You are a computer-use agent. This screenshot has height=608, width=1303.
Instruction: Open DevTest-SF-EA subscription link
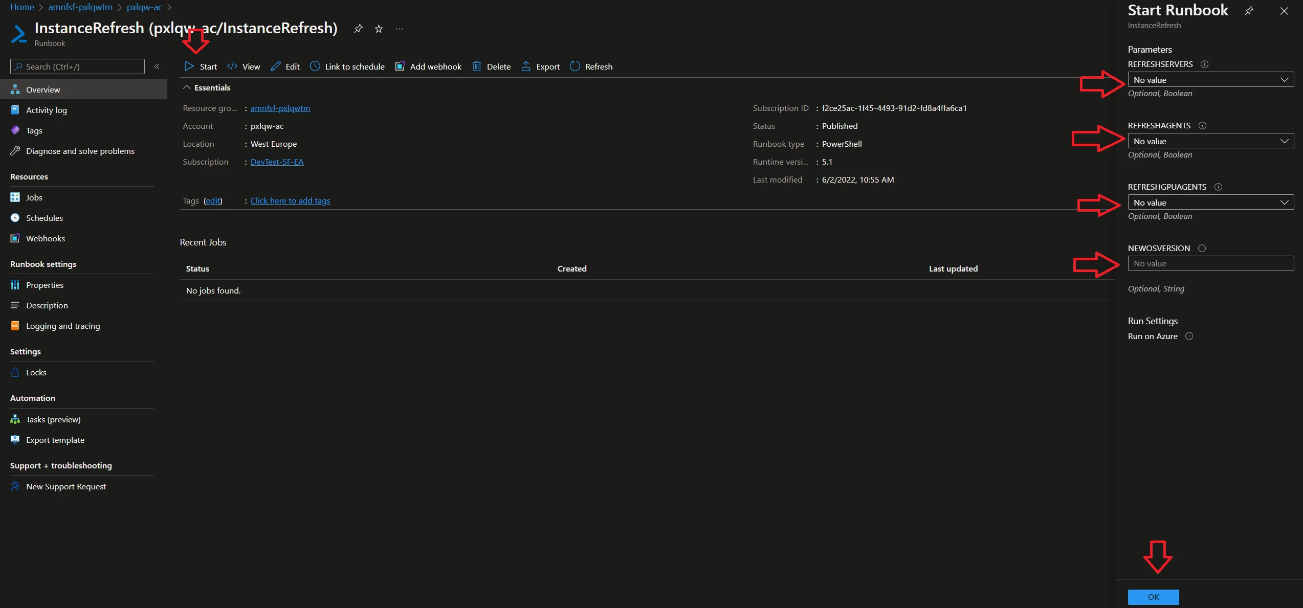click(x=277, y=162)
